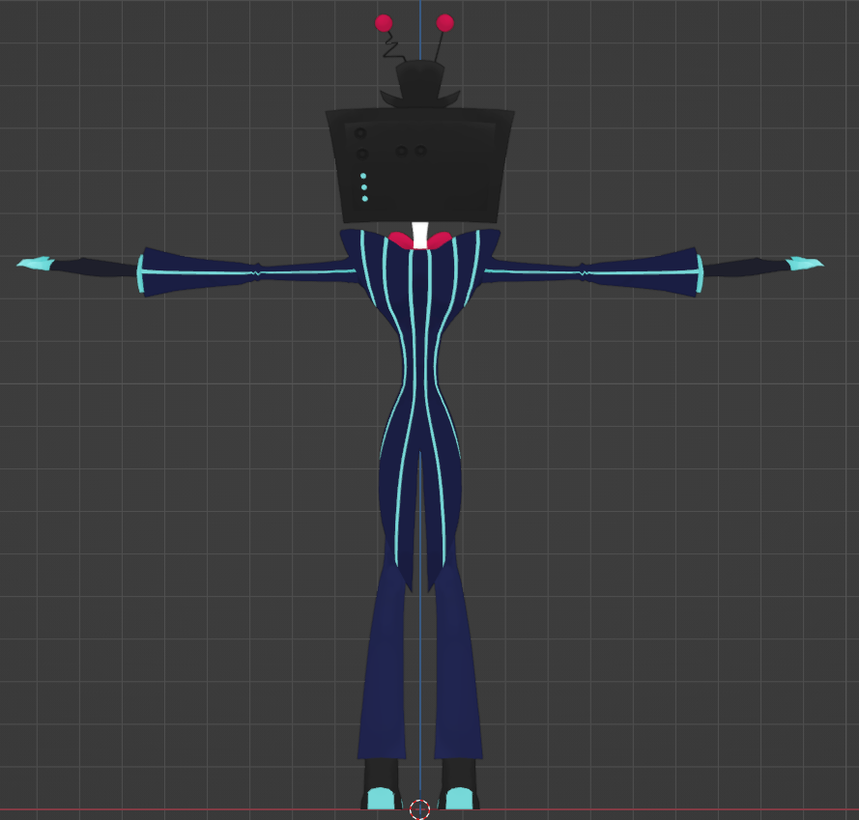
Task: Click the cyan-toed shoe on the right
Action: [458, 798]
